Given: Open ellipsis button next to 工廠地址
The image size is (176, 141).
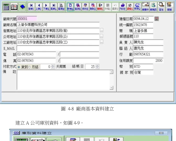Looking at the screenshot, I should coord(102,42).
